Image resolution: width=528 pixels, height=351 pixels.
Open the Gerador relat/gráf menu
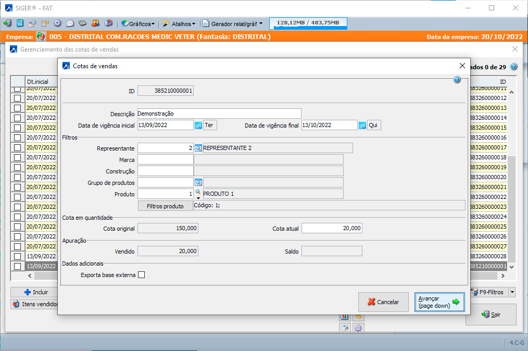234,23
